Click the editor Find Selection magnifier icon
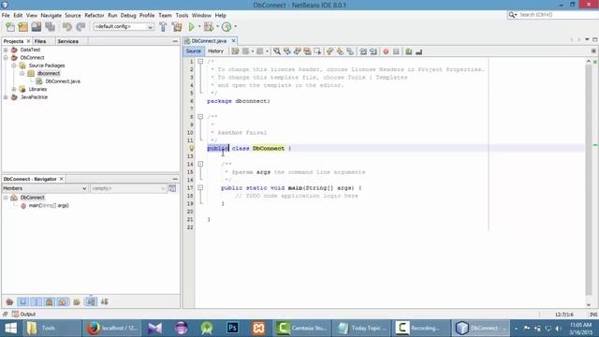This screenshot has width=599, height=337. (x=277, y=51)
